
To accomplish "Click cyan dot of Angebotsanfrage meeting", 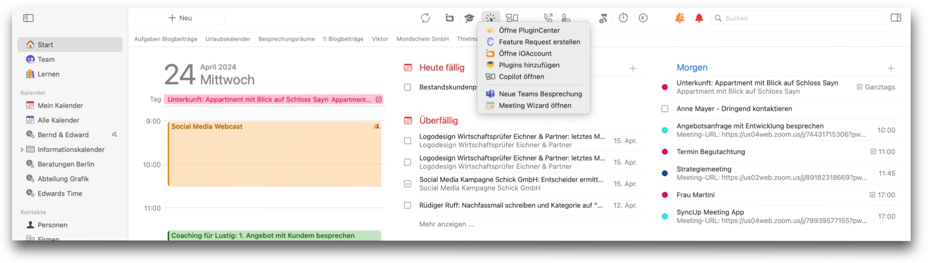I will (x=665, y=130).
